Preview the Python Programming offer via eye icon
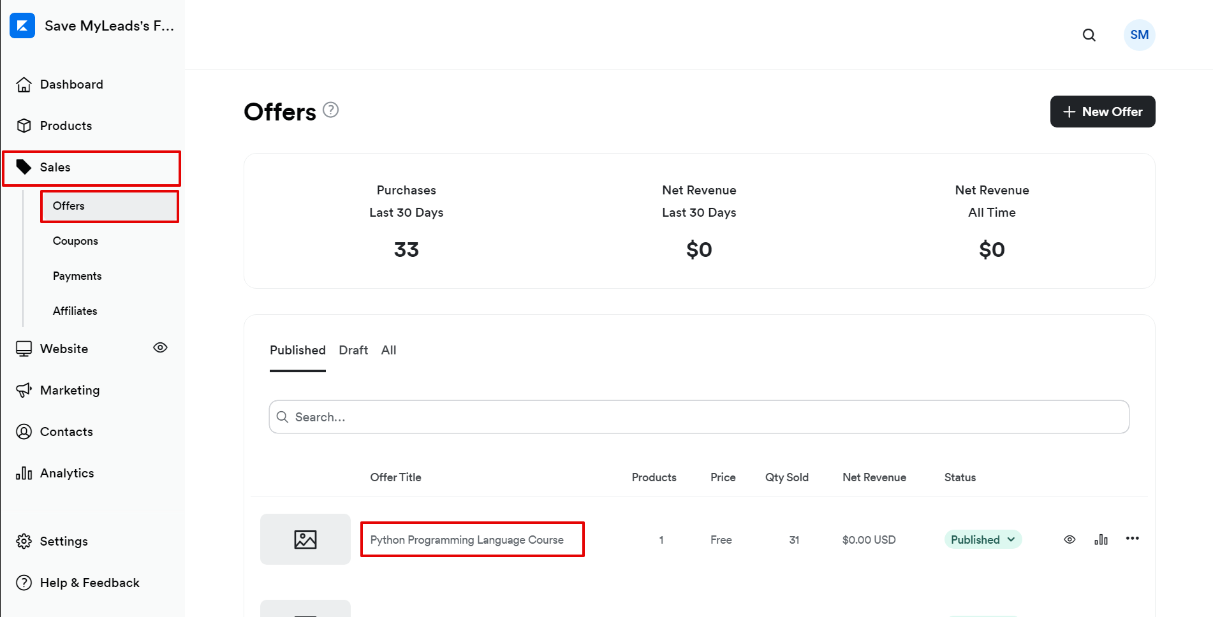 [x=1070, y=539]
